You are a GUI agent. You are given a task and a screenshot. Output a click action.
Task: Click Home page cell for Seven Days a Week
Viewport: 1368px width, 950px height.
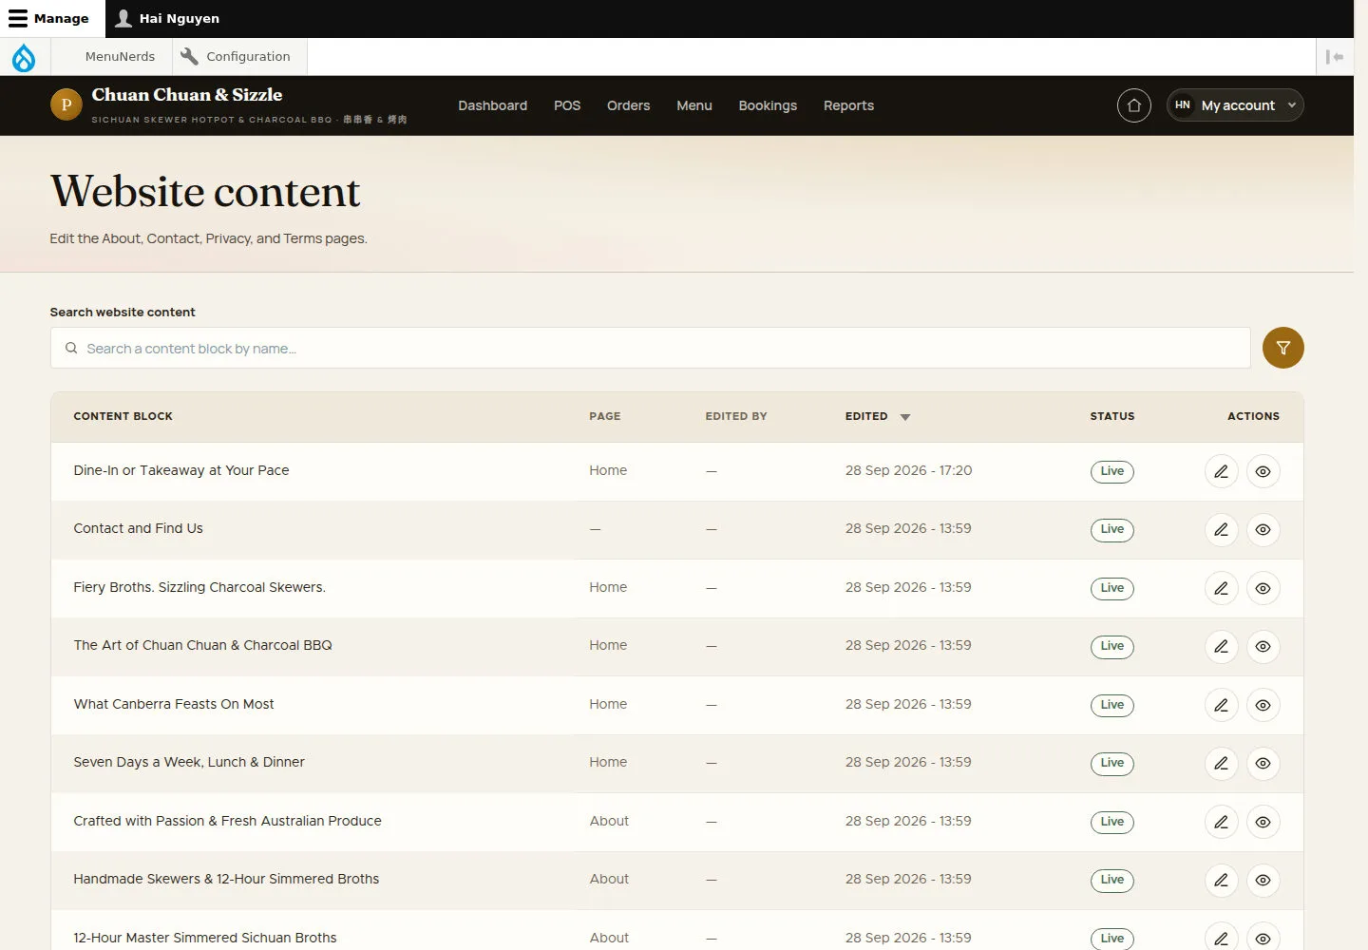608,762
